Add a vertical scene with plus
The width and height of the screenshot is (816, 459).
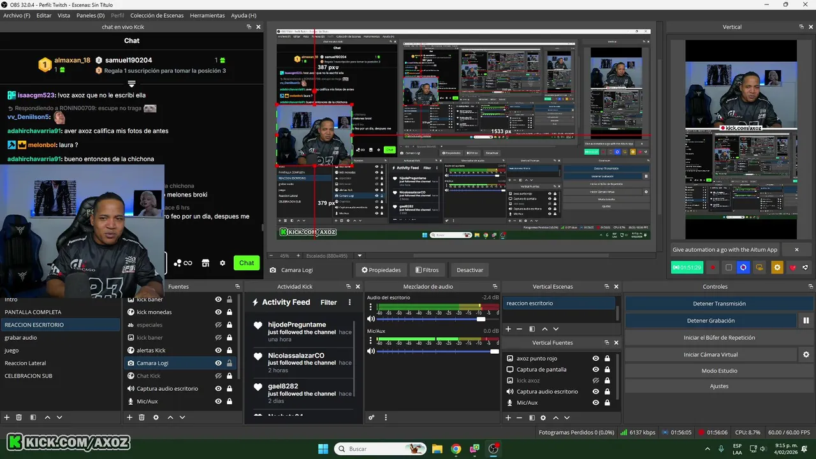tap(508, 329)
